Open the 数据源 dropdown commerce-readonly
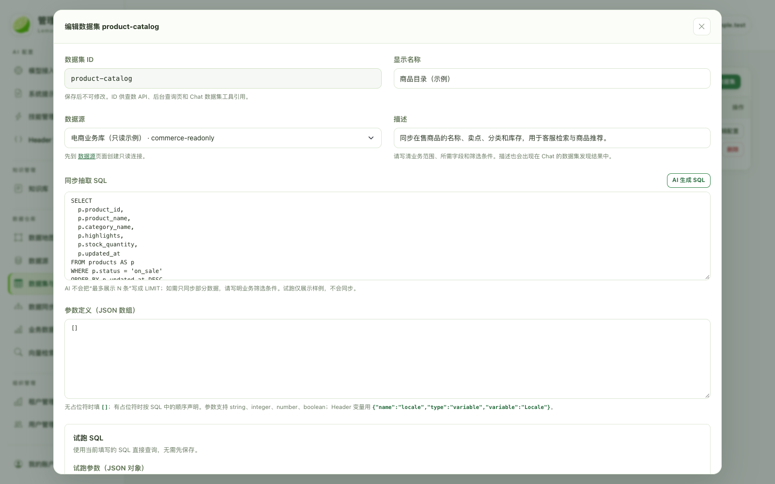The width and height of the screenshot is (775, 484). pyautogui.click(x=223, y=138)
